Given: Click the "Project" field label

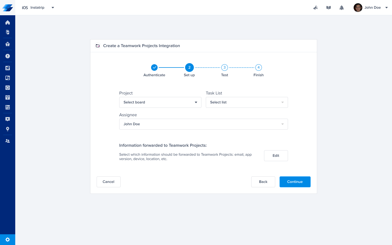Looking at the screenshot, I should click(126, 93).
